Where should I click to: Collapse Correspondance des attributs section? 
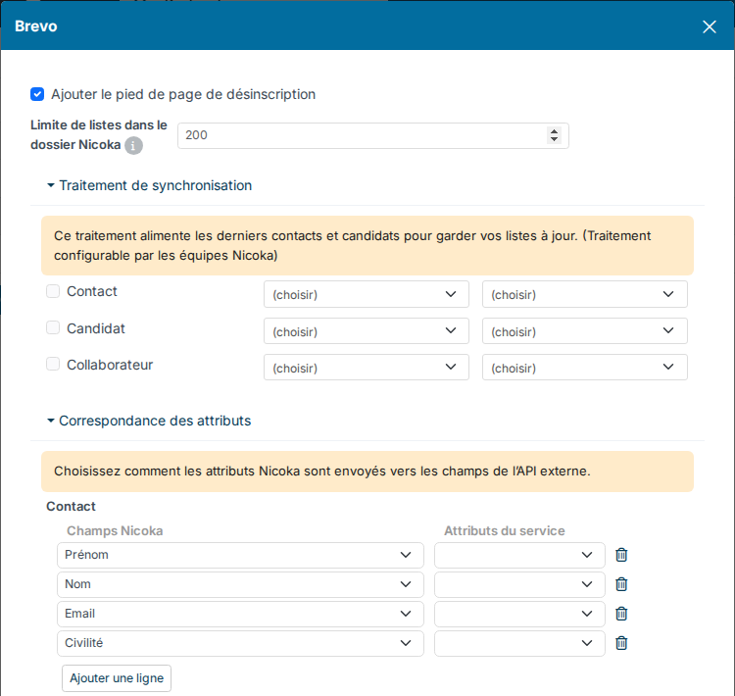coord(149,422)
